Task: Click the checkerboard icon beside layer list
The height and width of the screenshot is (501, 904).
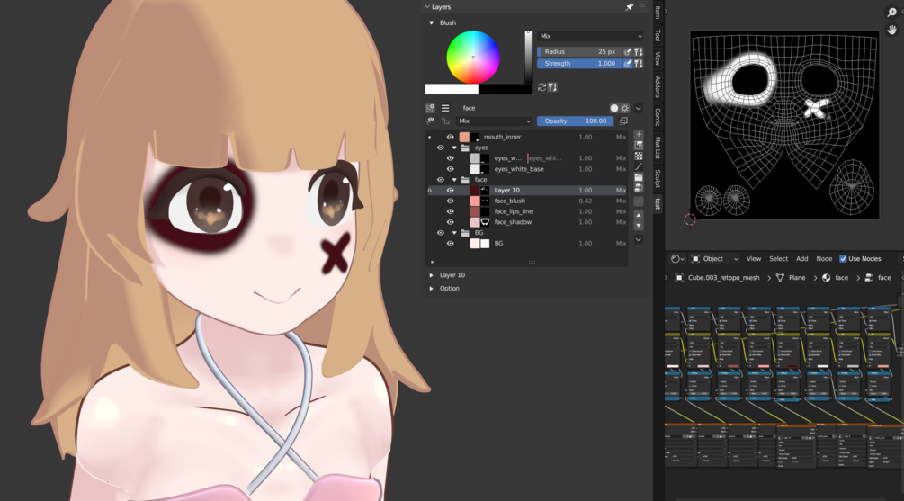Action: (x=639, y=157)
